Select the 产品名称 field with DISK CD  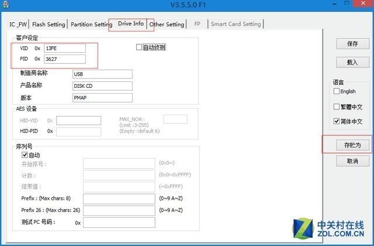[x=102, y=86]
